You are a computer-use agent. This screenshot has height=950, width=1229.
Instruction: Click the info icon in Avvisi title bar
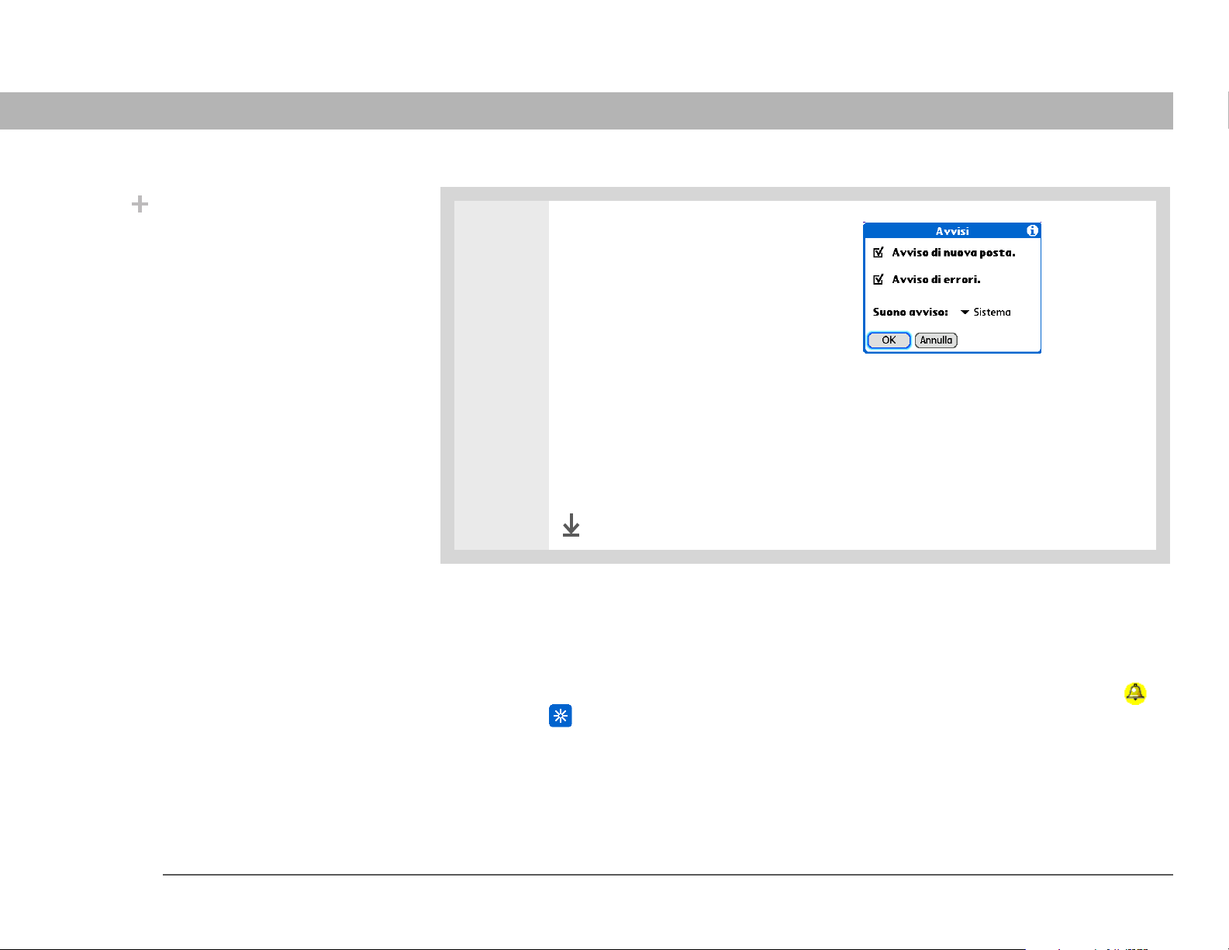click(1032, 230)
